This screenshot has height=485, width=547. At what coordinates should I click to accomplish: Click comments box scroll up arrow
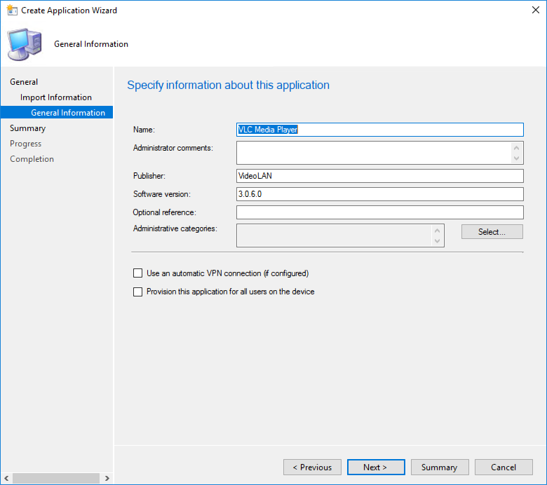pos(516,148)
